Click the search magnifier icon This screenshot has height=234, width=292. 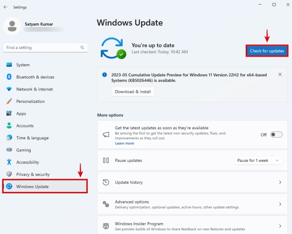(83, 48)
